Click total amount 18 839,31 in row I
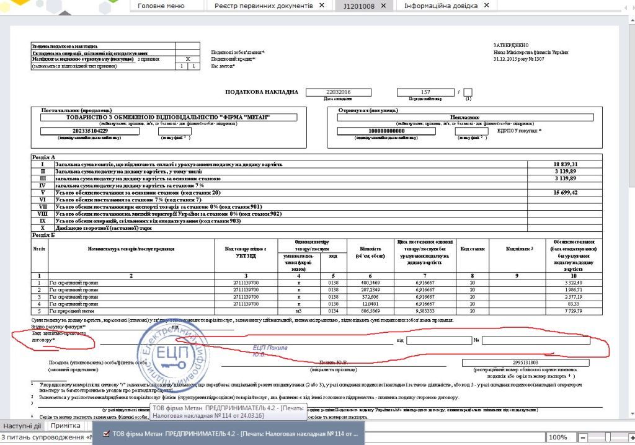 pos(565,164)
